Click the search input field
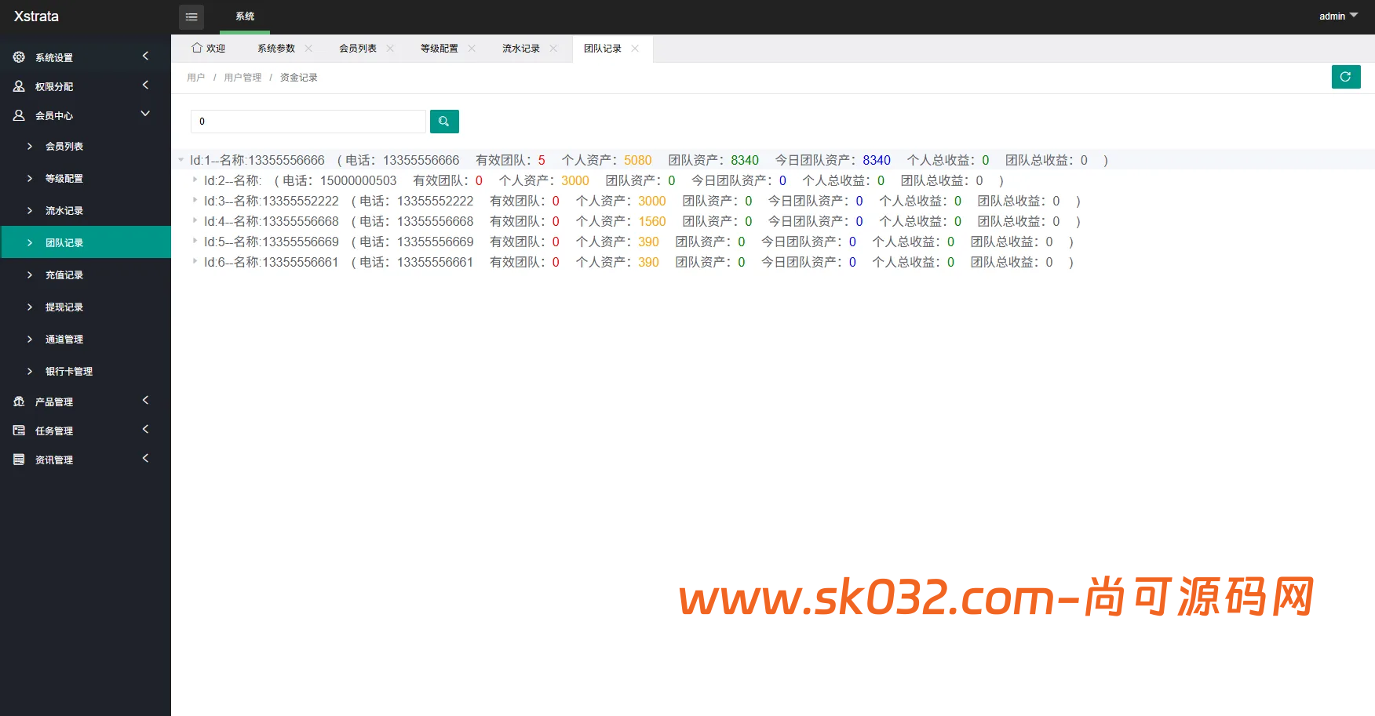The width and height of the screenshot is (1375, 716). pyautogui.click(x=308, y=122)
